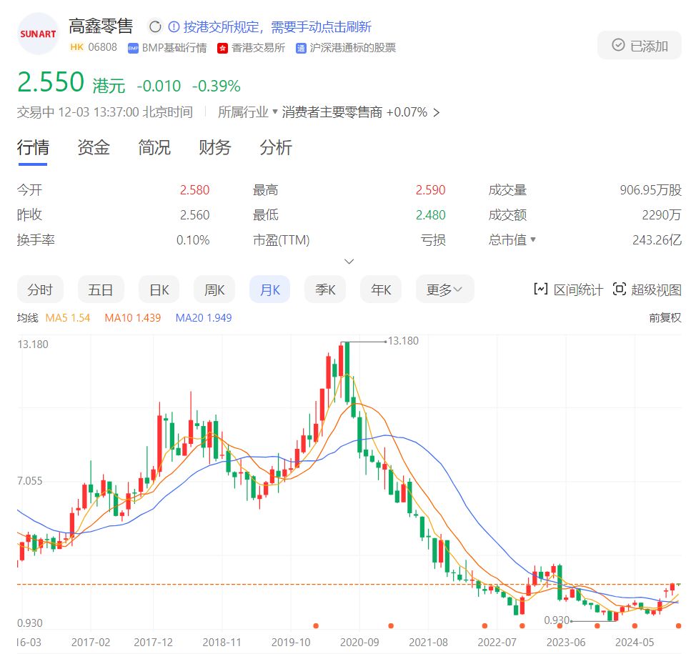Click the 13.180 peak price marker

[x=403, y=341]
